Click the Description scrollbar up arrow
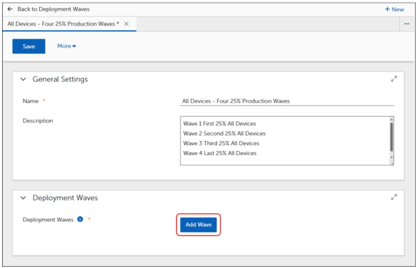Viewport: 417px width, 268px height. [x=391, y=120]
